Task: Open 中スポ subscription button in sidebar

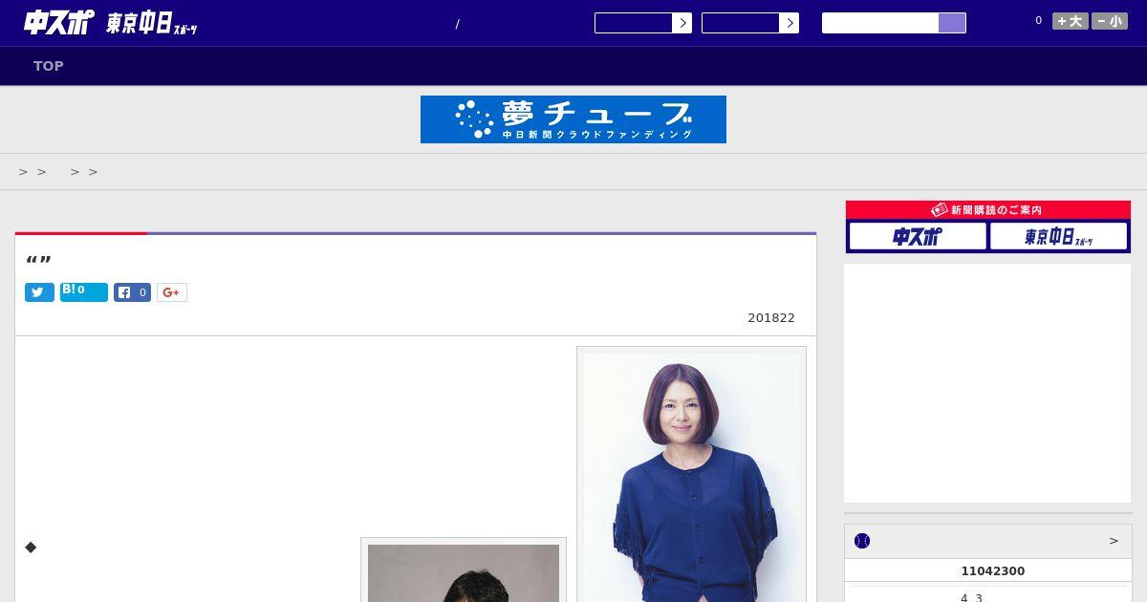Action: tap(918, 236)
